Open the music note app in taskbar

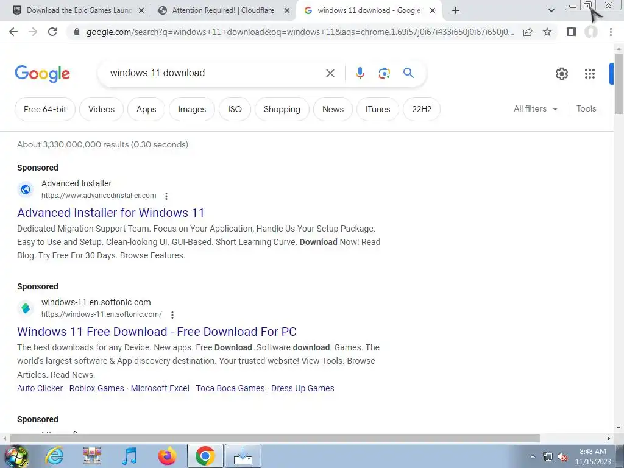pyautogui.click(x=129, y=456)
